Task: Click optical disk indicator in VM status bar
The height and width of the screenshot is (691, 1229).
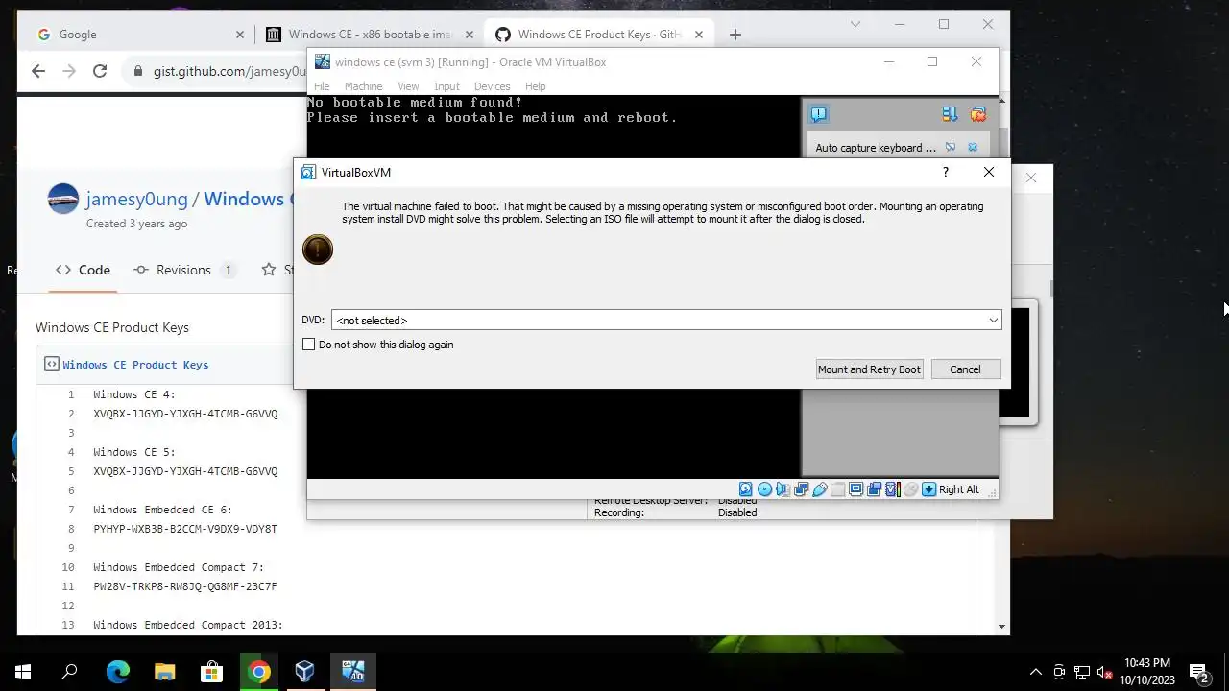Action: [x=764, y=489]
